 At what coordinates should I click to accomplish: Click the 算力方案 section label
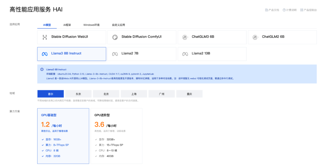coord(14,111)
